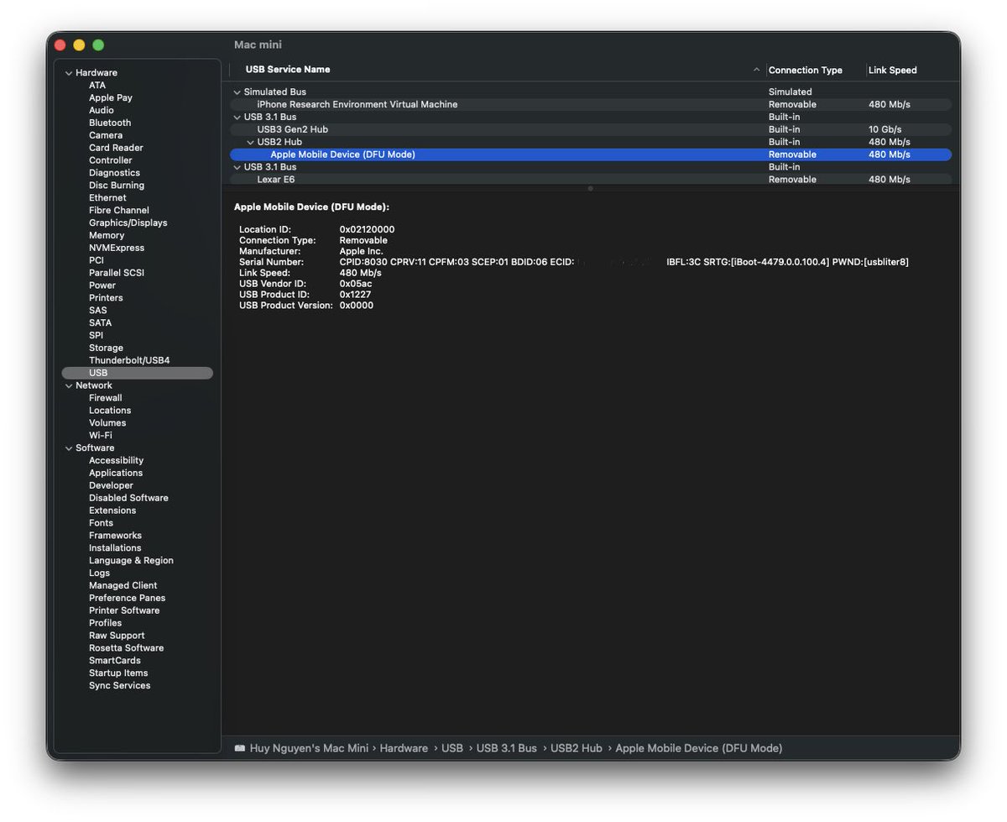The width and height of the screenshot is (1007, 822).
Task: Select Card Reader in the sidebar
Action: point(116,148)
